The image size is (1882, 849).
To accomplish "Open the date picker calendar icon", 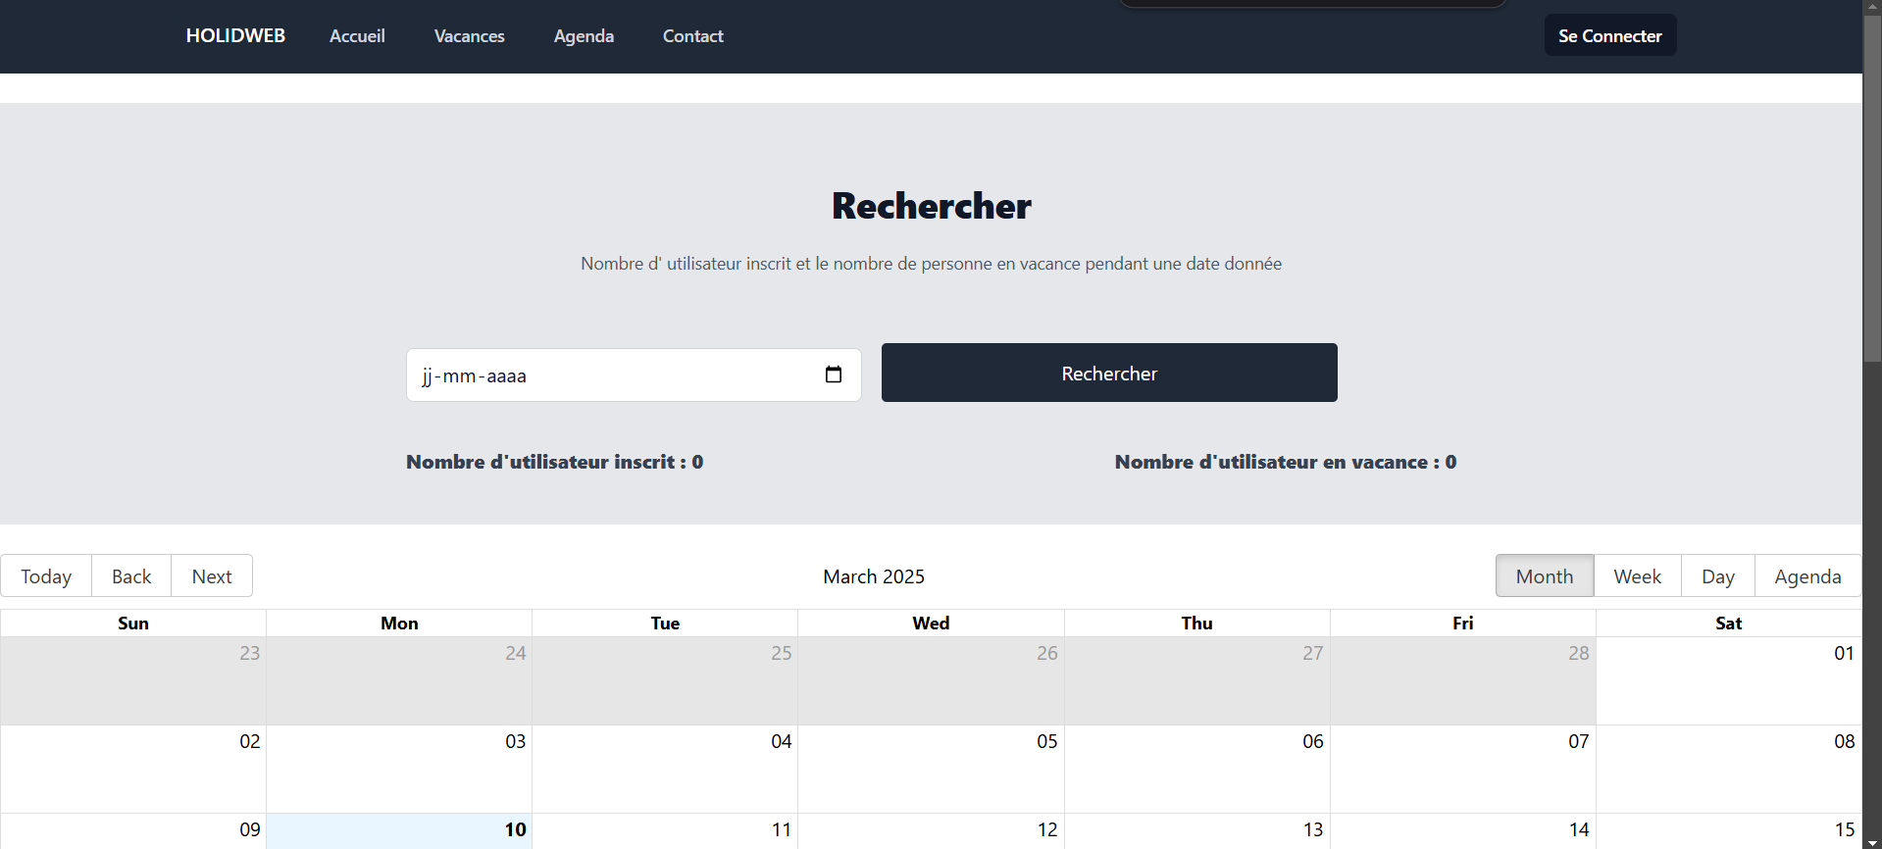I will 834,375.
